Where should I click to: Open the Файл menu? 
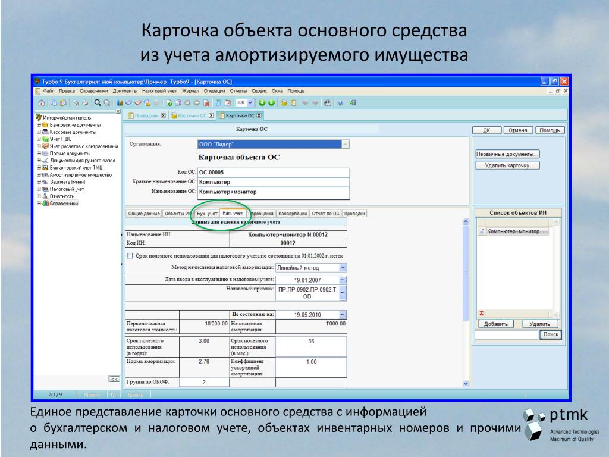(x=49, y=91)
